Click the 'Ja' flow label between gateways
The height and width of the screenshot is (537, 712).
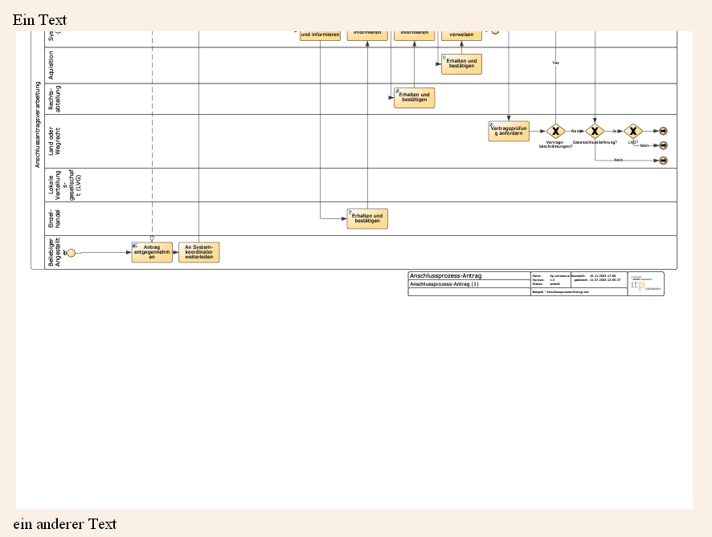614,131
